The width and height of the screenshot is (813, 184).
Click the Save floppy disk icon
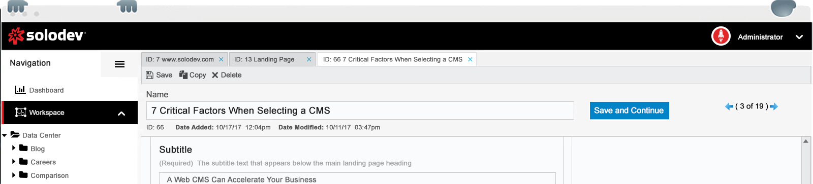pyautogui.click(x=149, y=75)
